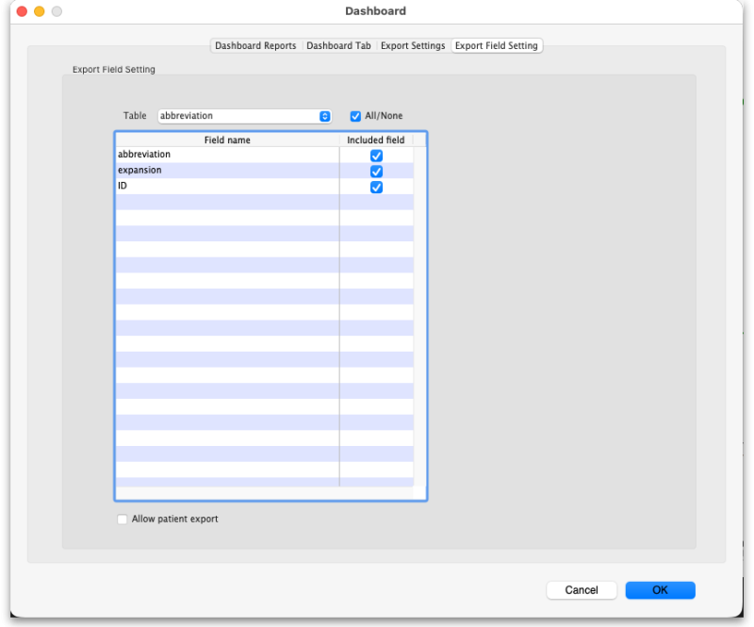Select the ID field name row
The image size is (754, 627).
pos(227,187)
